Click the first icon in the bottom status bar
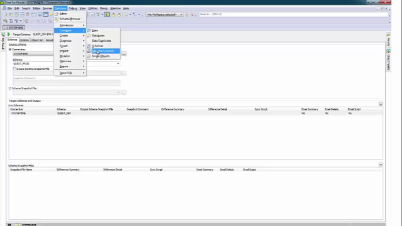The height and width of the screenshot is (226, 402). pyautogui.click(x=9, y=225)
